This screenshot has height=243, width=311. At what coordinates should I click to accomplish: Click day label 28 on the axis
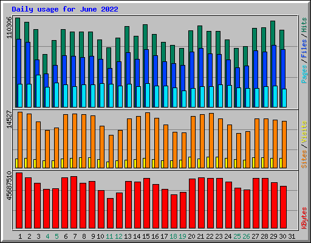(x=264, y=236)
